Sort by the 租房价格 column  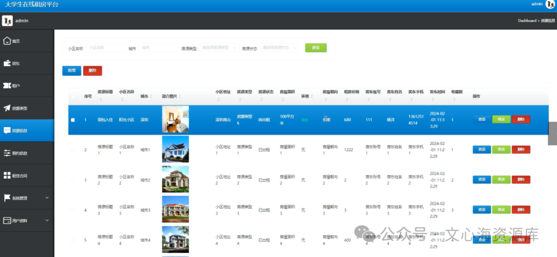347,100
